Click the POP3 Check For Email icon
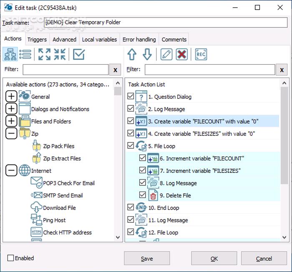The height and width of the screenshot is (272, 292). pos(36,182)
